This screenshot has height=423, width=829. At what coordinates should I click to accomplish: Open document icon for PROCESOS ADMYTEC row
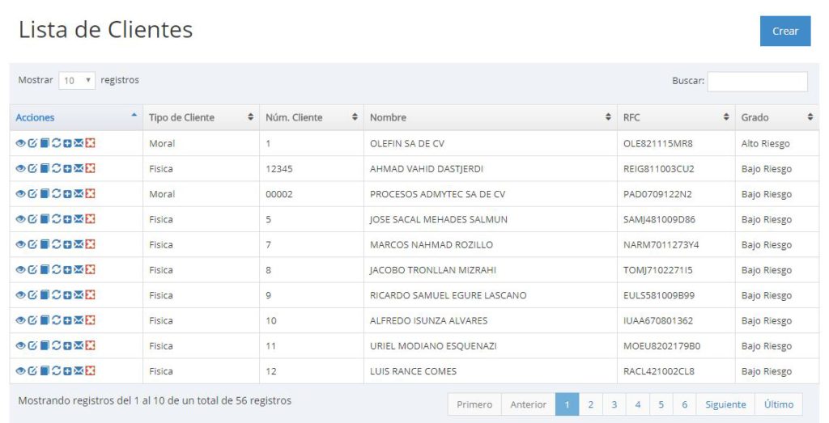[45, 194]
